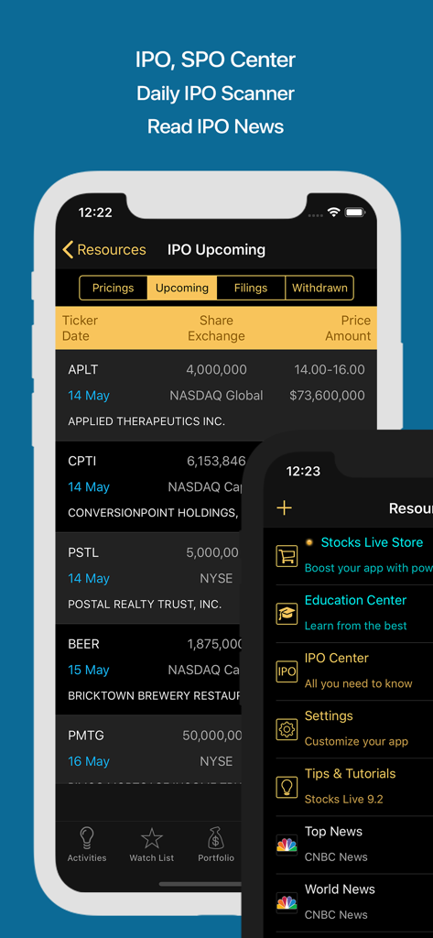
Task: Tap the Wi-Fi status icon
Action: [x=334, y=213]
